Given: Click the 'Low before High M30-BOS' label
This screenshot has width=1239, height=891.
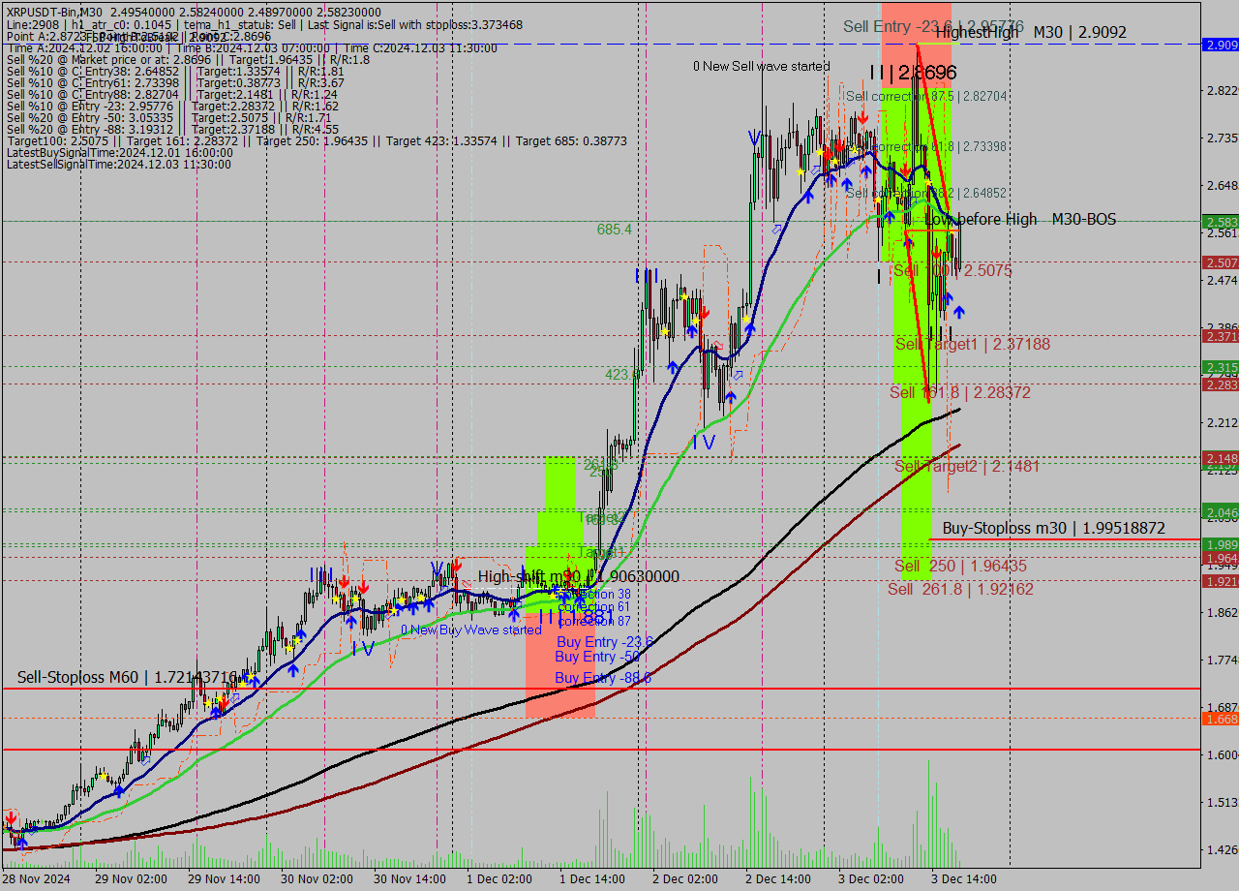Looking at the screenshot, I should (1020, 220).
